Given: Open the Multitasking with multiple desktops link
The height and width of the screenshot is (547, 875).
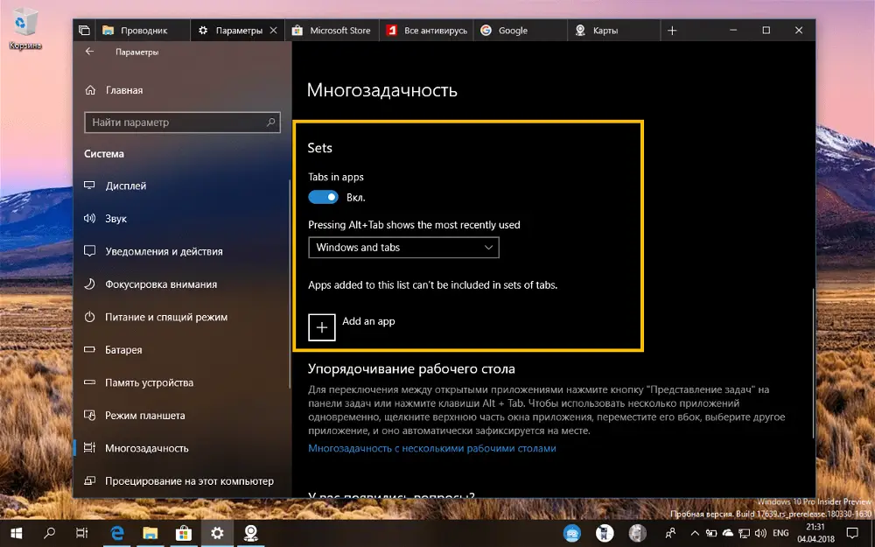Looking at the screenshot, I should click(x=432, y=448).
